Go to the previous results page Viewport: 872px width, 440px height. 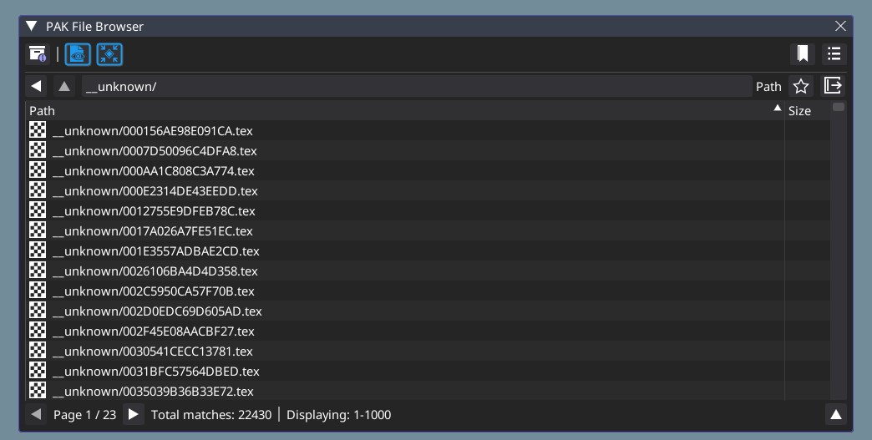tap(36, 414)
